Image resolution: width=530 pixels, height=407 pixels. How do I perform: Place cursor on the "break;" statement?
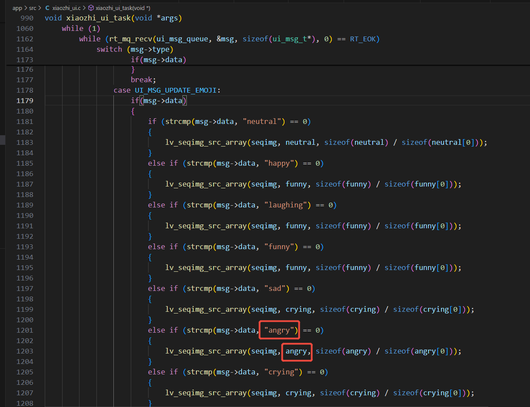pos(143,80)
